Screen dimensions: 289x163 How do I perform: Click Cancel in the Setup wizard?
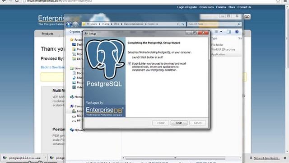click(x=197, y=123)
